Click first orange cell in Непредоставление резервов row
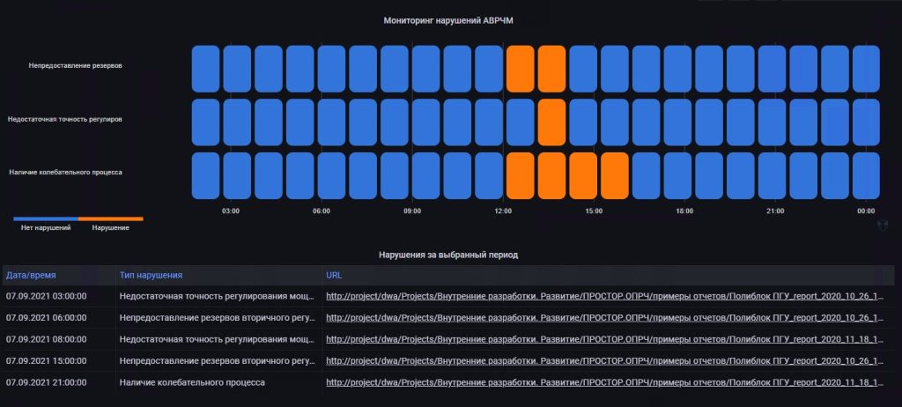 click(520, 69)
